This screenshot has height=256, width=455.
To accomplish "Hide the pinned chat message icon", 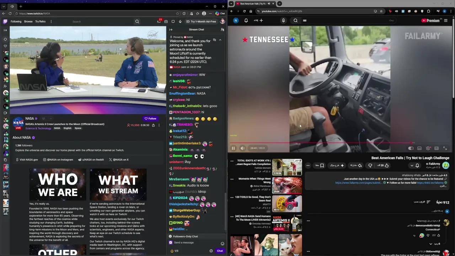I will [x=214, y=40].
